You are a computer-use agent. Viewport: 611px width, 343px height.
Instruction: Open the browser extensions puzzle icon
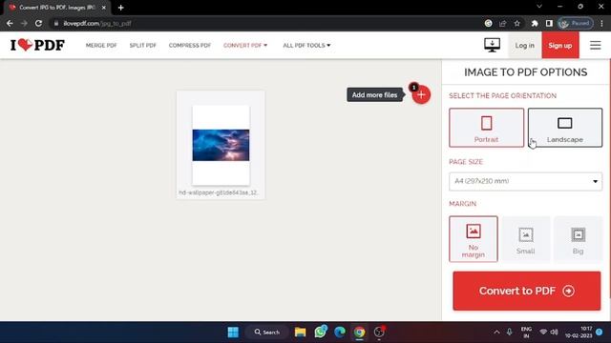tap(535, 23)
